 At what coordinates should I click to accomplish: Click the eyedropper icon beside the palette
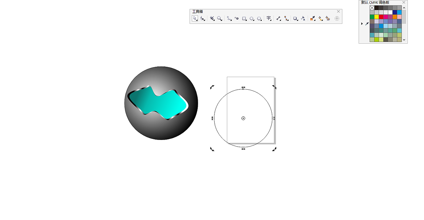coord(367,24)
